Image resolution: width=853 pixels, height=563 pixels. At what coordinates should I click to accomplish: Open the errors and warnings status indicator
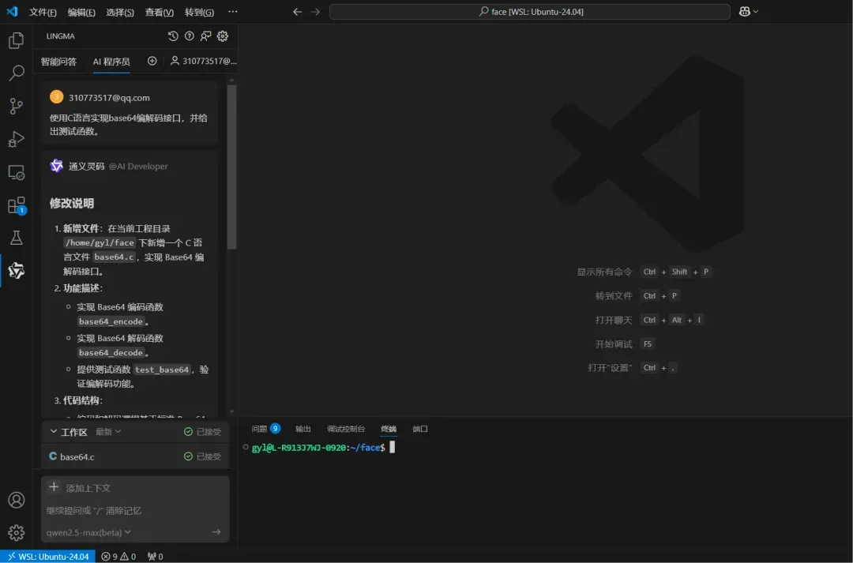[118, 557]
